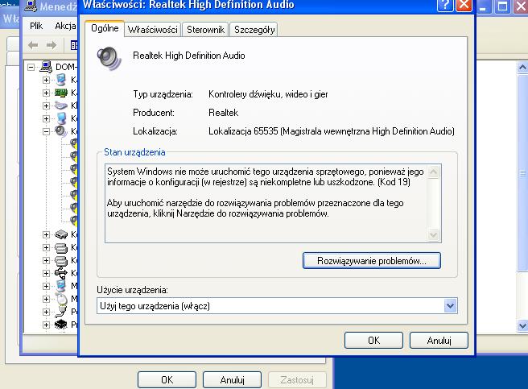Image resolution: width=528 pixels, height=389 pixels.
Task: Click the Device Manager scrollbar up arrow
Action: [522, 68]
